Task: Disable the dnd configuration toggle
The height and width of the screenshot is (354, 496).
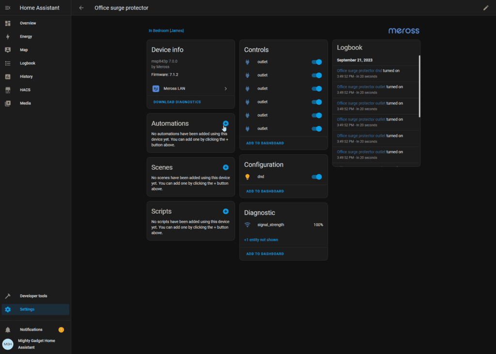Action: (x=316, y=177)
